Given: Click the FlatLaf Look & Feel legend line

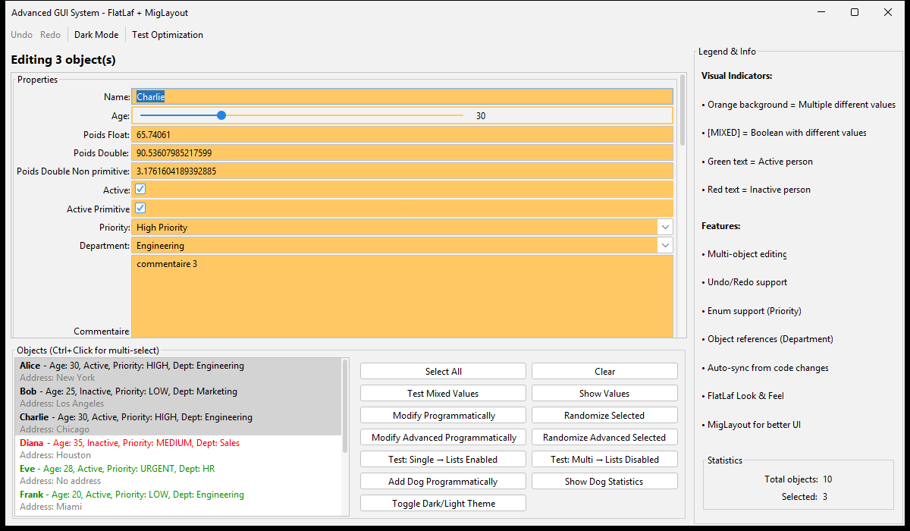Looking at the screenshot, I should [x=743, y=396].
